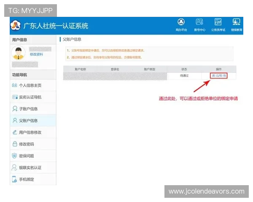Click the 用户信息 section heading
This screenshot has height=202, width=253.
click(19, 40)
